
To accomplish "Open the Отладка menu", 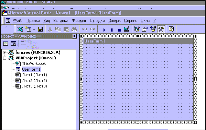I will point(97,21).
